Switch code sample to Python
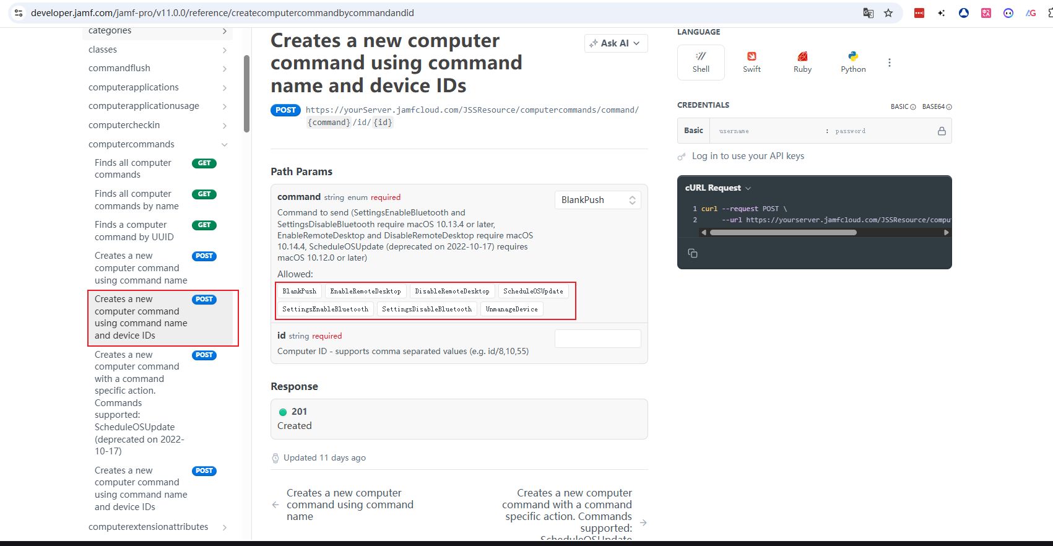The image size is (1053, 546). [x=853, y=63]
